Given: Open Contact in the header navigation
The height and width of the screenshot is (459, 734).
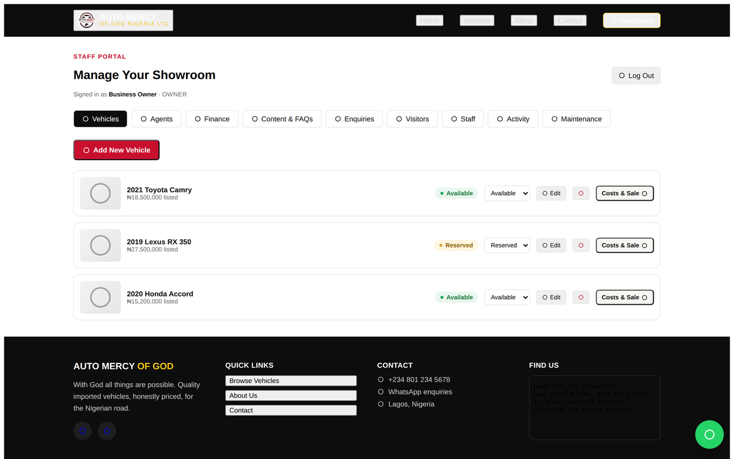Looking at the screenshot, I should [570, 20].
